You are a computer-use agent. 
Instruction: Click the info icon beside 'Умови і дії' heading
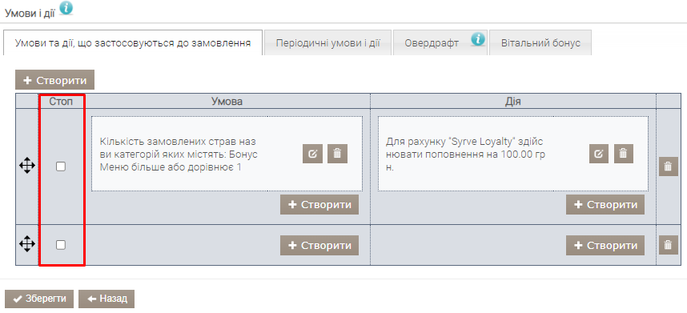pyautogui.click(x=66, y=9)
